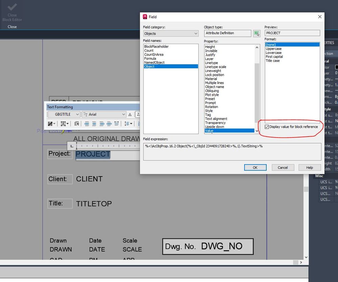338x282 pixels.
Task: Select Formula in Field names
Action: [x=150, y=58]
